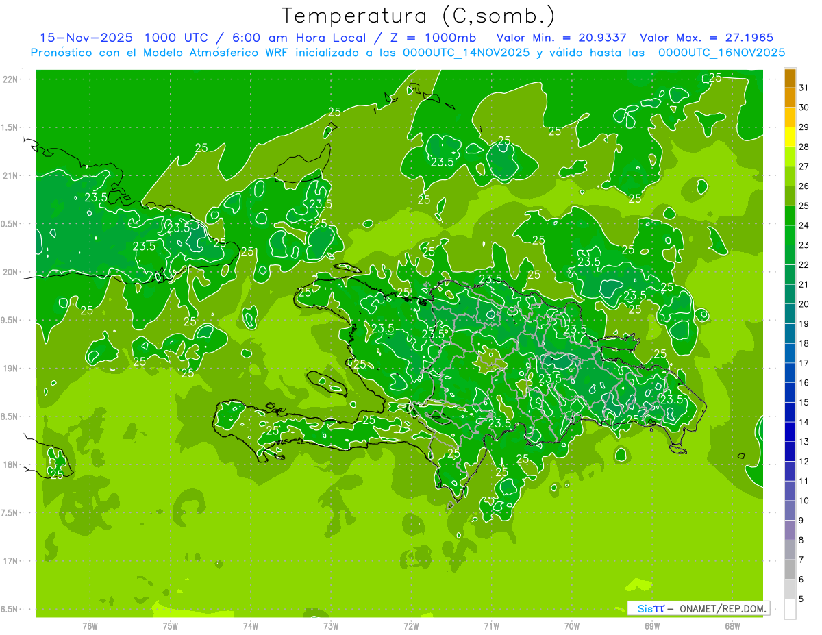
Task: Click the legend value '16'
Action: point(804,383)
